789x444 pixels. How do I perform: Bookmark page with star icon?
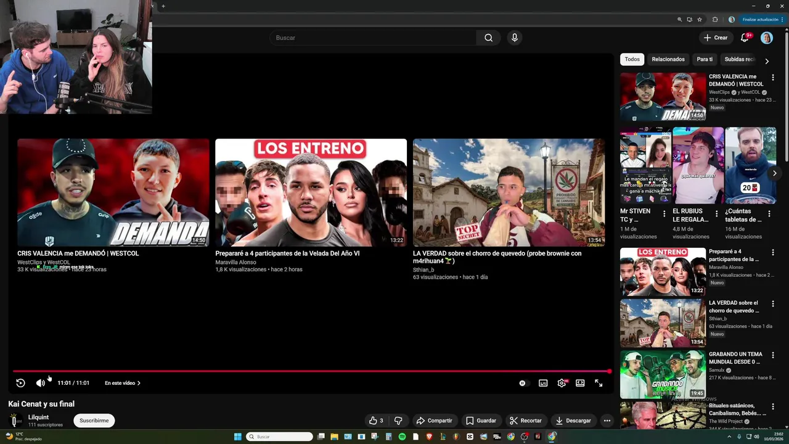(700, 19)
